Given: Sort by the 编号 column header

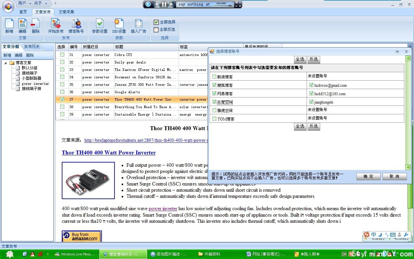Looking at the screenshot, I should point(74,47).
